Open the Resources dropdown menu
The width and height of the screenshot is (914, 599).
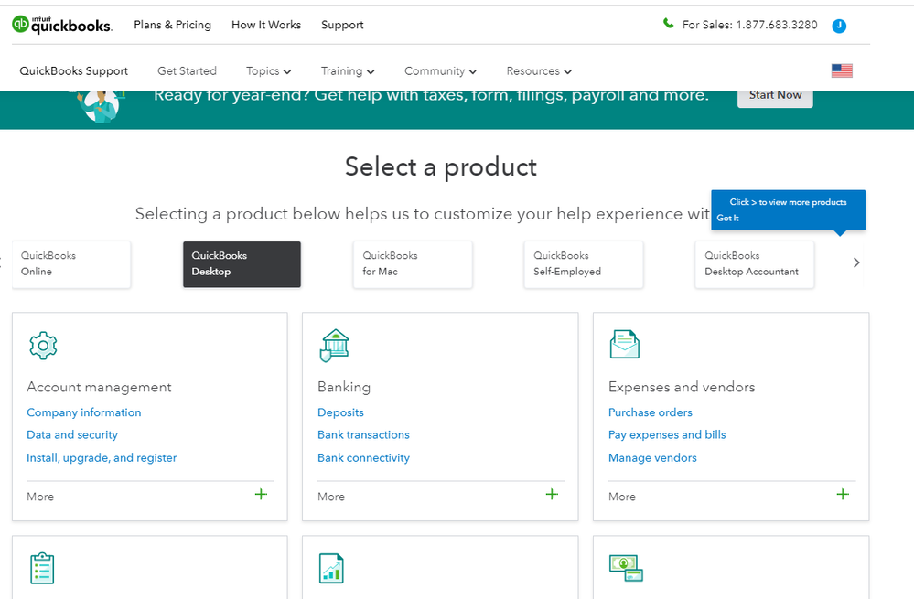tap(539, 71)
